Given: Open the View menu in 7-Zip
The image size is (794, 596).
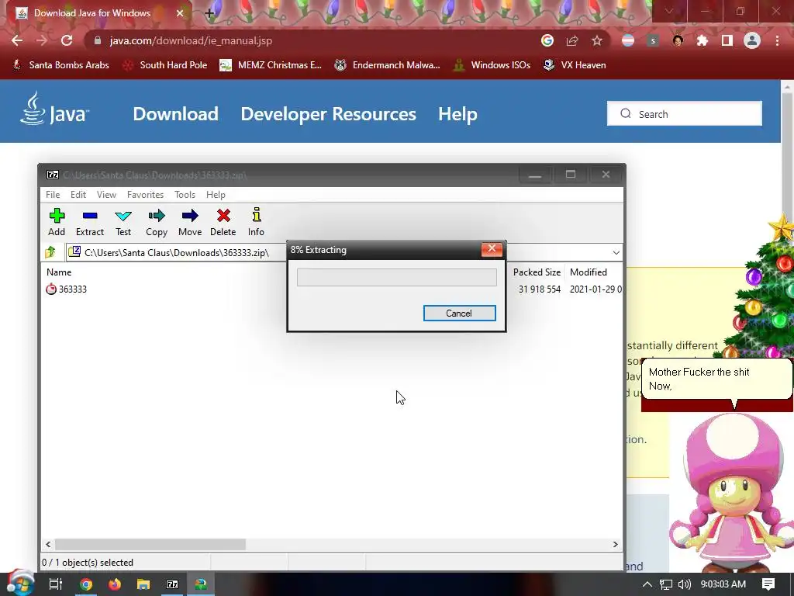Looking at the screenshot, I should click(x=106, y=195).
